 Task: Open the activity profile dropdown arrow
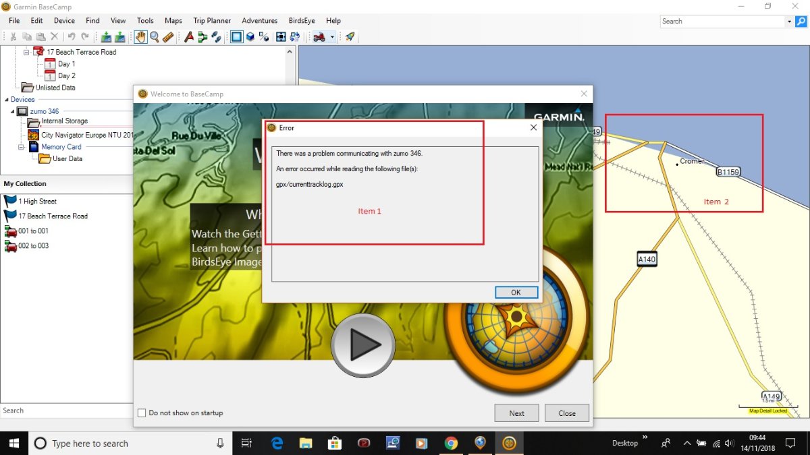point(332,37)
